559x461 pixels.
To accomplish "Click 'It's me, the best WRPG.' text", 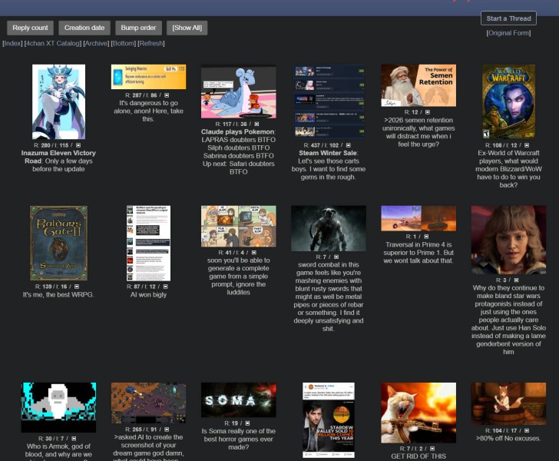I will (58, 295).
